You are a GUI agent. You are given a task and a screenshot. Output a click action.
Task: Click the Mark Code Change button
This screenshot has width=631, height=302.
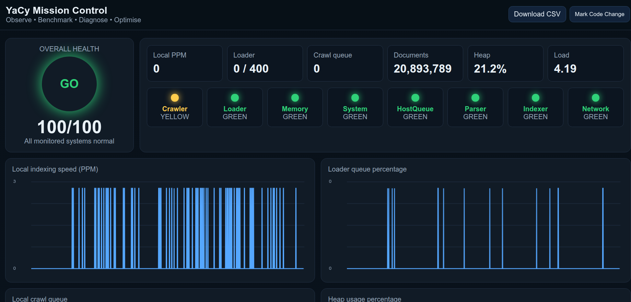599,14
